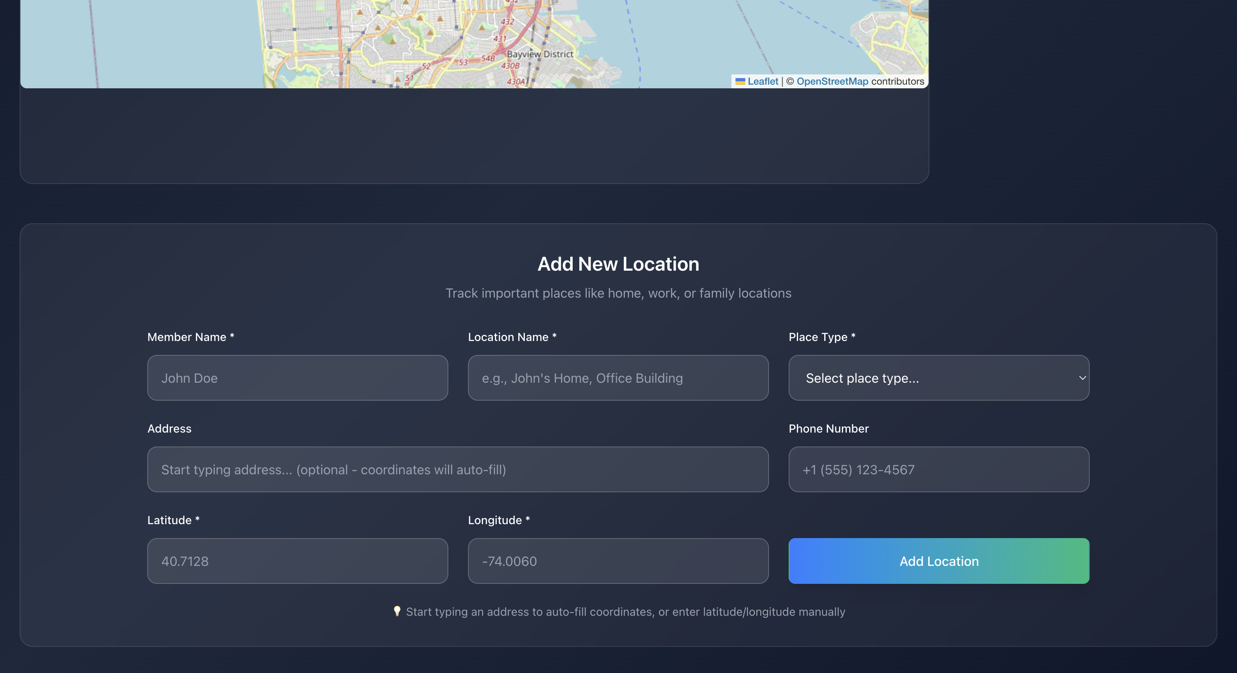Click the exit 430A marker on map
This screenshot has height=673, width=1237.
(x=516, y=82)
